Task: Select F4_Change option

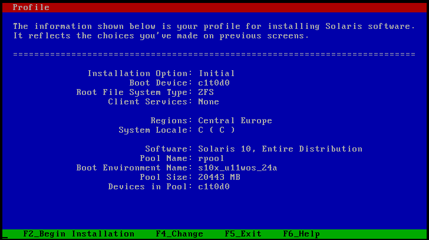Action: [180, 234]
